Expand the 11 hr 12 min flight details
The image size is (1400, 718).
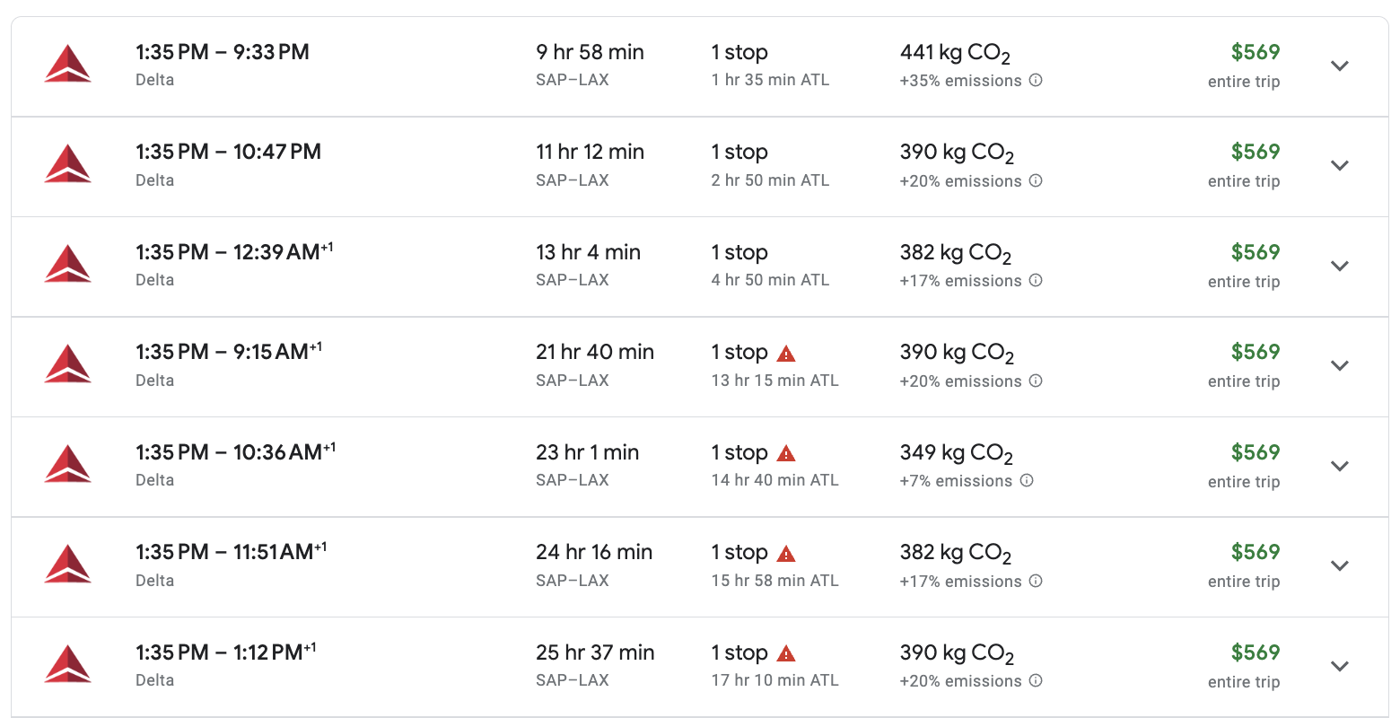point(1340,165)
